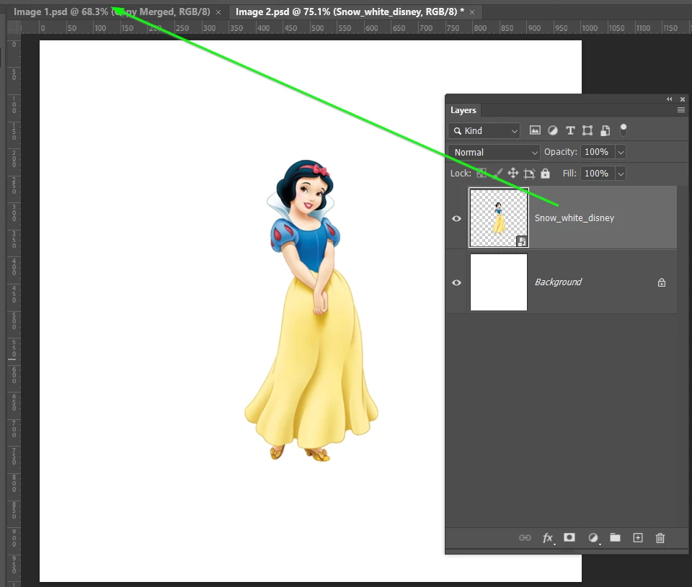
Task: Close the Image 2.psd document tab
Action: 472,12
